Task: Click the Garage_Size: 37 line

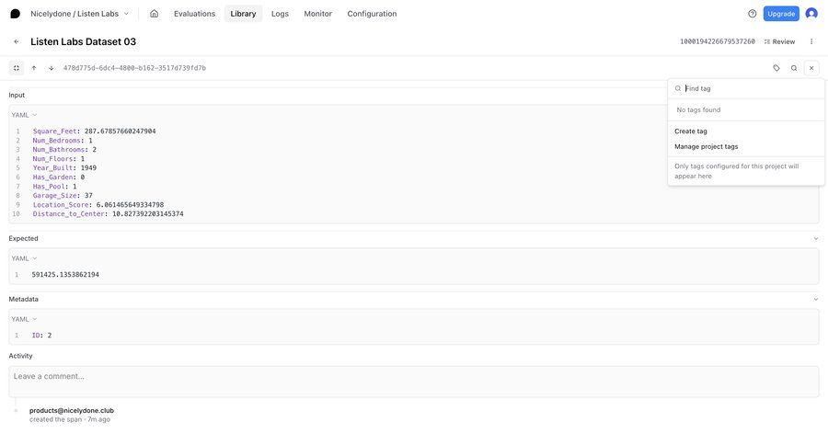Action: pos(63,196)
